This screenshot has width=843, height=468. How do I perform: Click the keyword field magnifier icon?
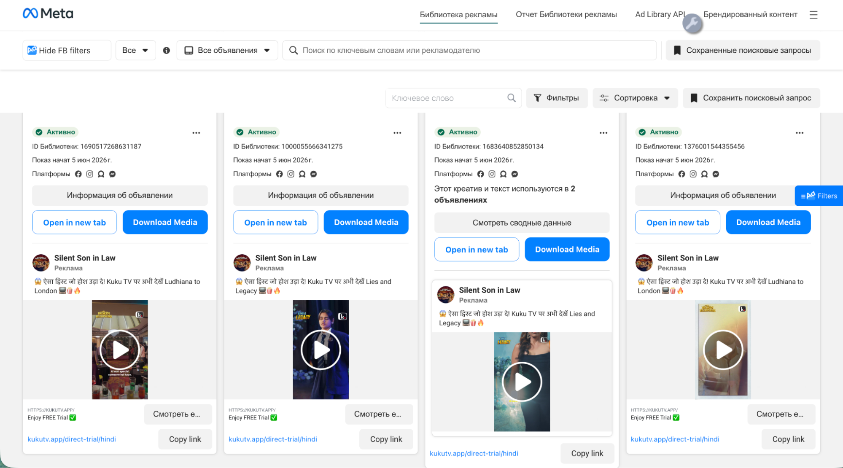[511, 98]
